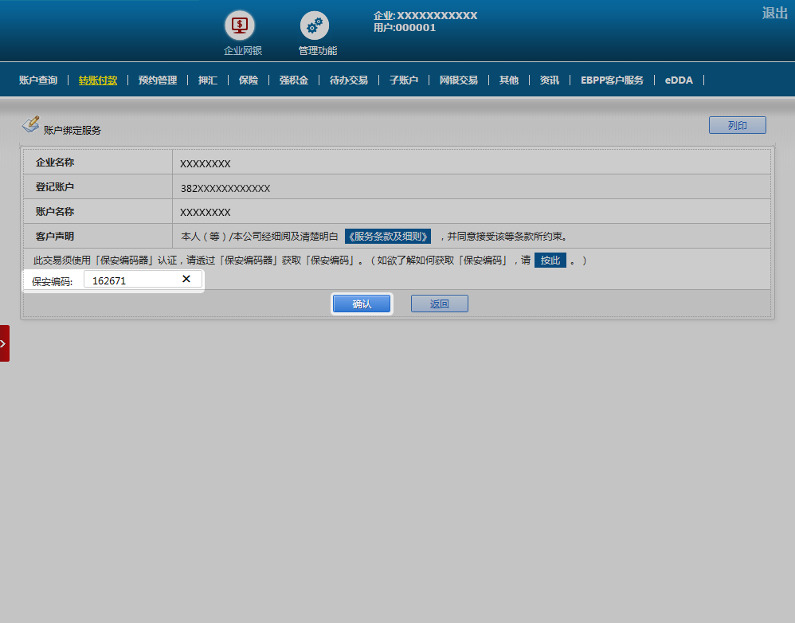Open the 押汇 menu
This screenshot has height=623, width=795.
coord(208,80)
